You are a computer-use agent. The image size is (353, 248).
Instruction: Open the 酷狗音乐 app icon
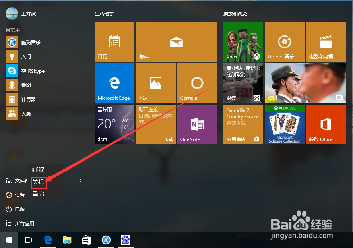12,42
